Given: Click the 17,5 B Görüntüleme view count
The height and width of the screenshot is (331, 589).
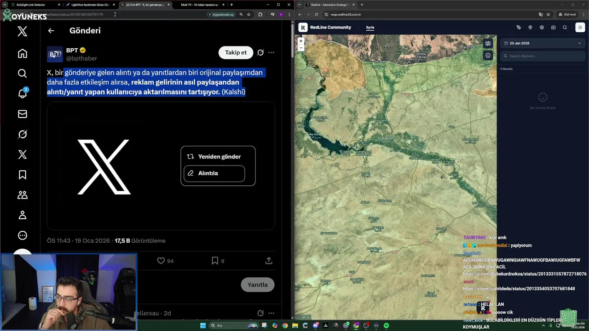Looking at the screenshot, I should 140,240.
